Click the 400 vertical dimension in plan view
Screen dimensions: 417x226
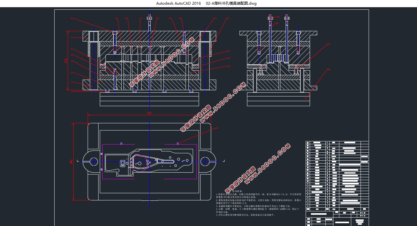coord(71,162)
